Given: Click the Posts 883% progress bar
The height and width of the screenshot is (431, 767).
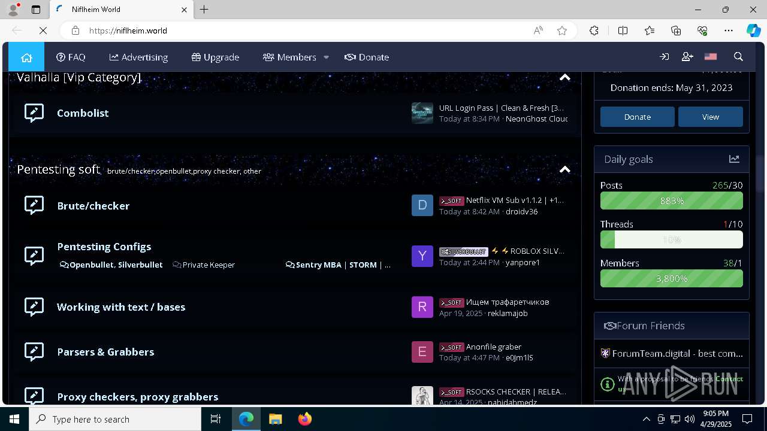Looking at the screenshot, I should [671, 201].
